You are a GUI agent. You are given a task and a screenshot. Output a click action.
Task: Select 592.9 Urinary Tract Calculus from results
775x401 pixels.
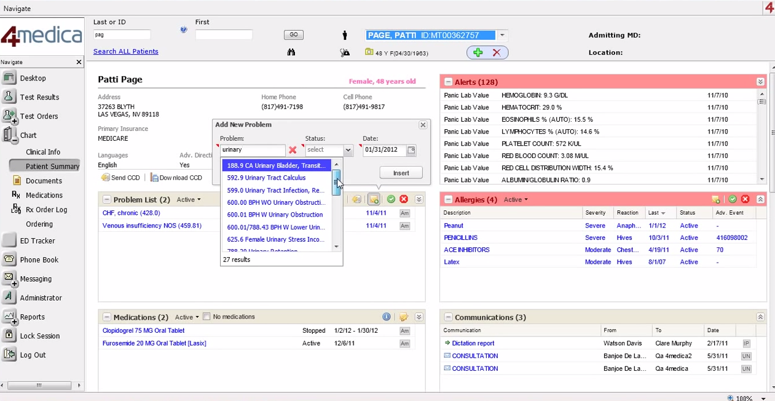277,178
